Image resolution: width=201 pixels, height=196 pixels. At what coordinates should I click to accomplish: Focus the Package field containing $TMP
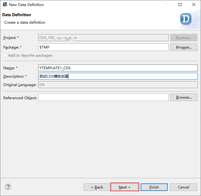103,47
